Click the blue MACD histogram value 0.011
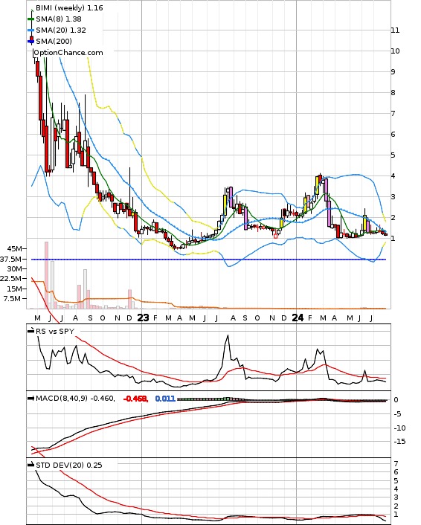 coord(165,399)
